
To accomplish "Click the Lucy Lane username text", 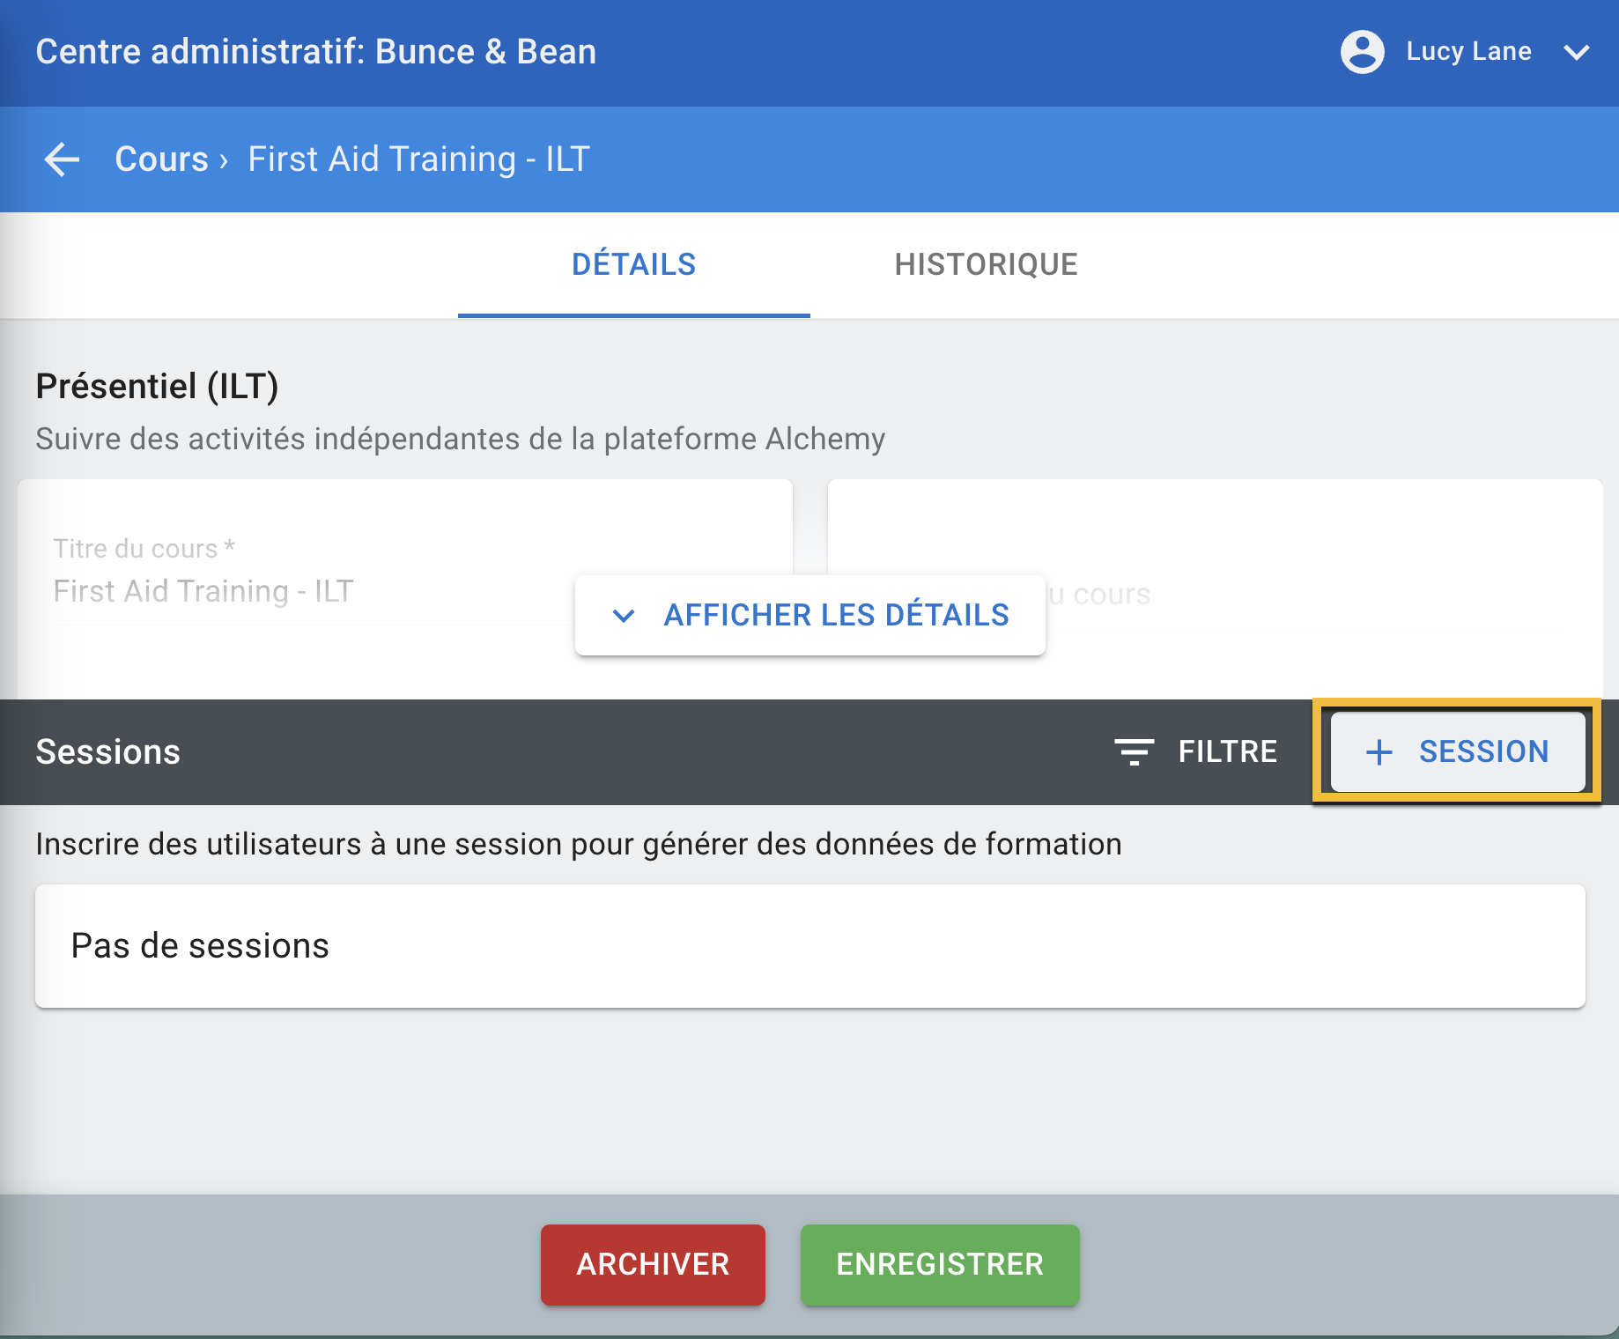I will (x=1468, y=51).
